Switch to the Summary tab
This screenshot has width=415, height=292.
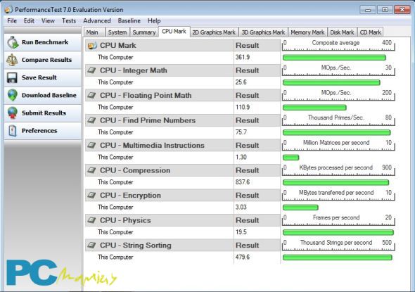pyautogui.click(x=144, y=32)
